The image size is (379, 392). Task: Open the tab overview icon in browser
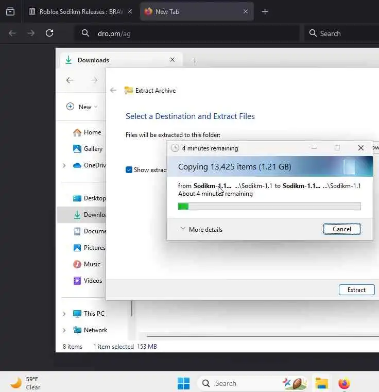(x=10, y=11)
